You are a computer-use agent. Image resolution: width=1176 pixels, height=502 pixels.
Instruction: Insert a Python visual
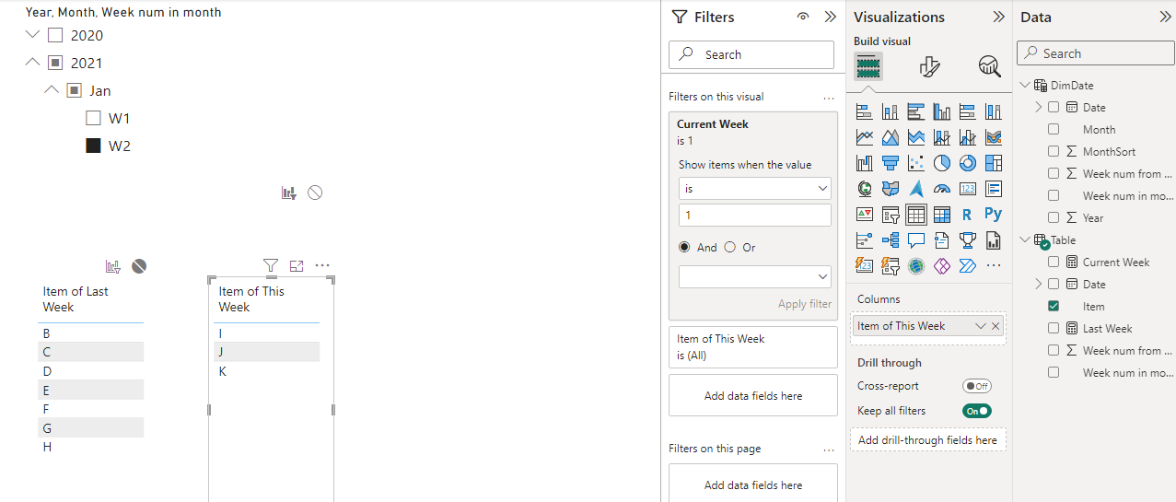(x=993, y=215)
